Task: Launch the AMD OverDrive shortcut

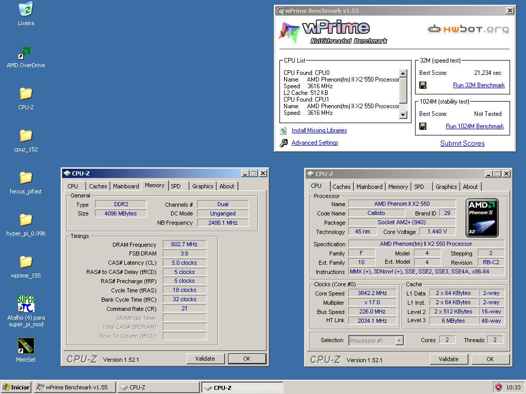Action: (25, 53)
